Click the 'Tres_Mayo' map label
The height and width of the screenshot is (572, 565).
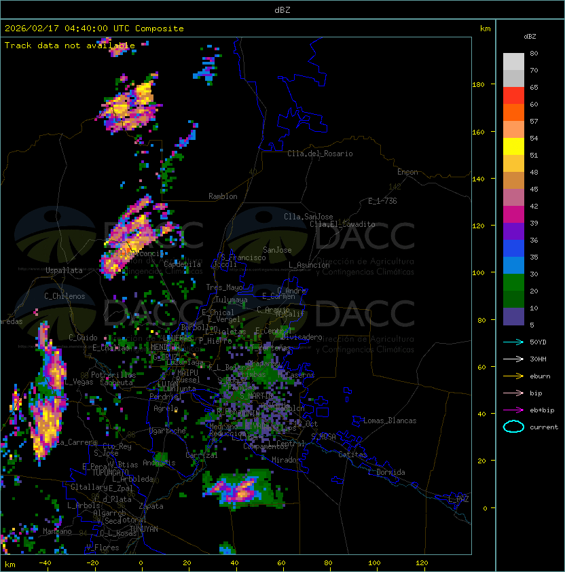coord(224,287)
